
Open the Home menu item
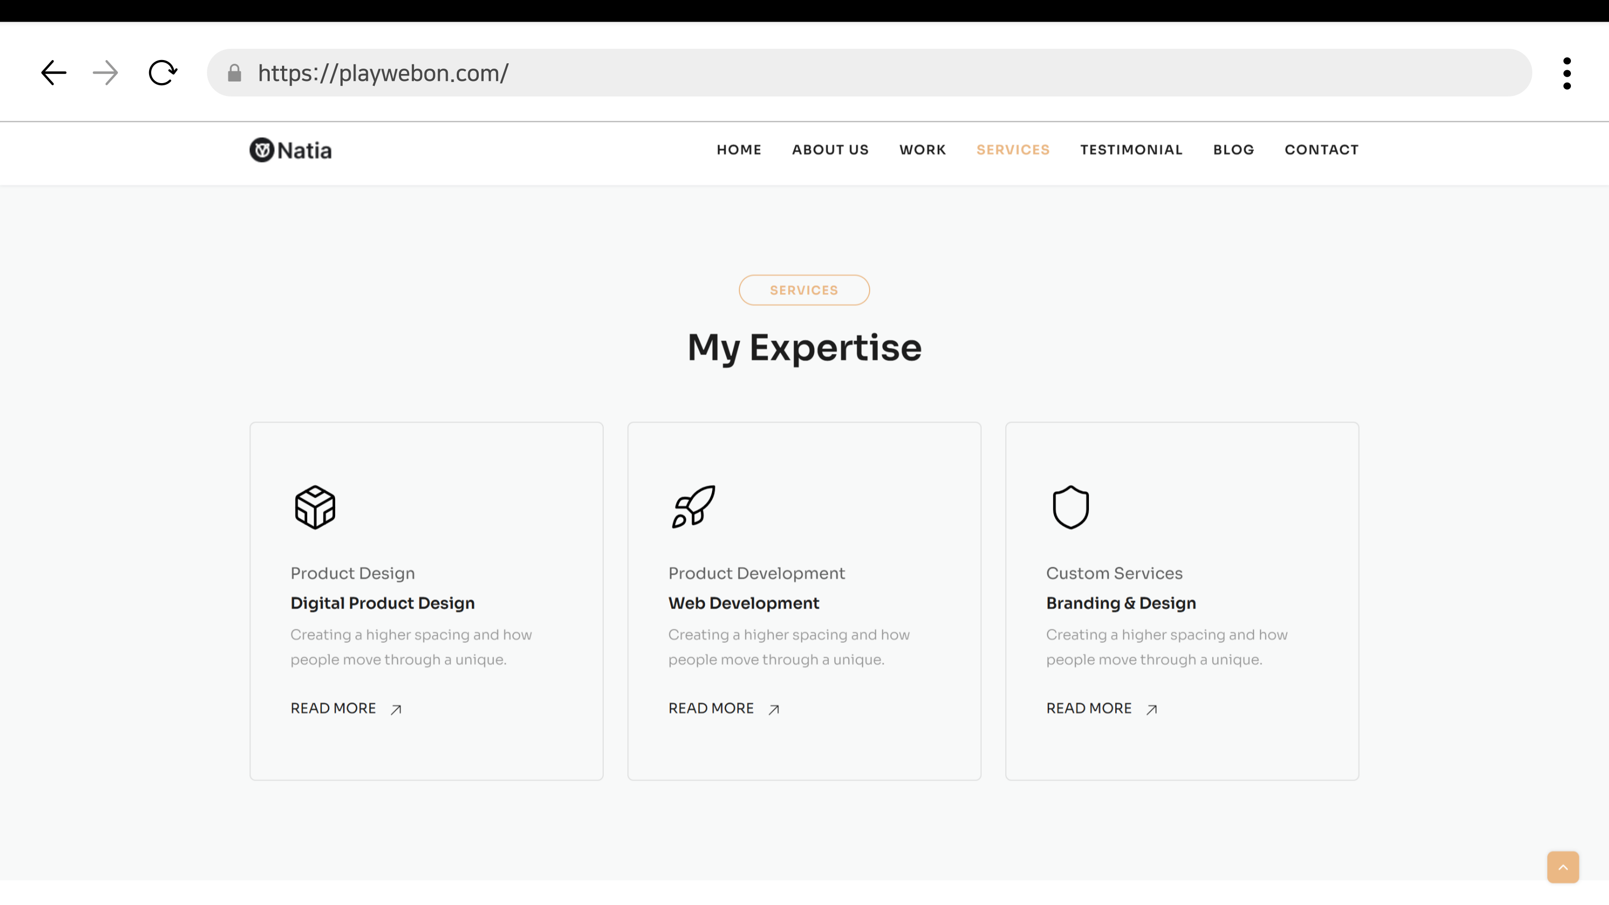739,150
